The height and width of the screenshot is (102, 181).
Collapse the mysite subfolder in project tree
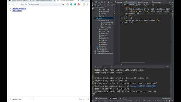95,7
